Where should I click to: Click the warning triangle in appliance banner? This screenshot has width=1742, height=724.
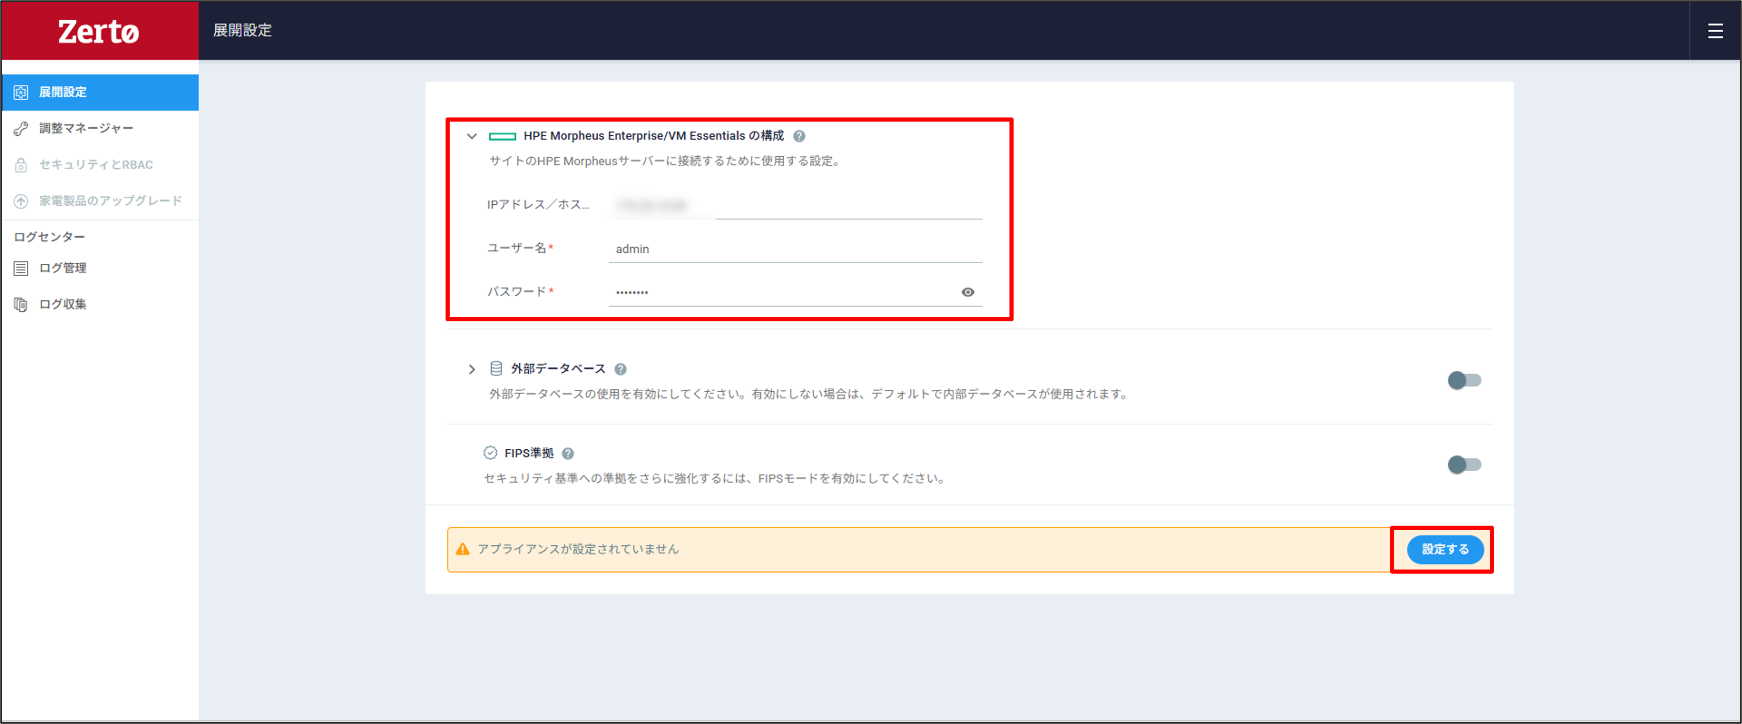coord(462,549)
